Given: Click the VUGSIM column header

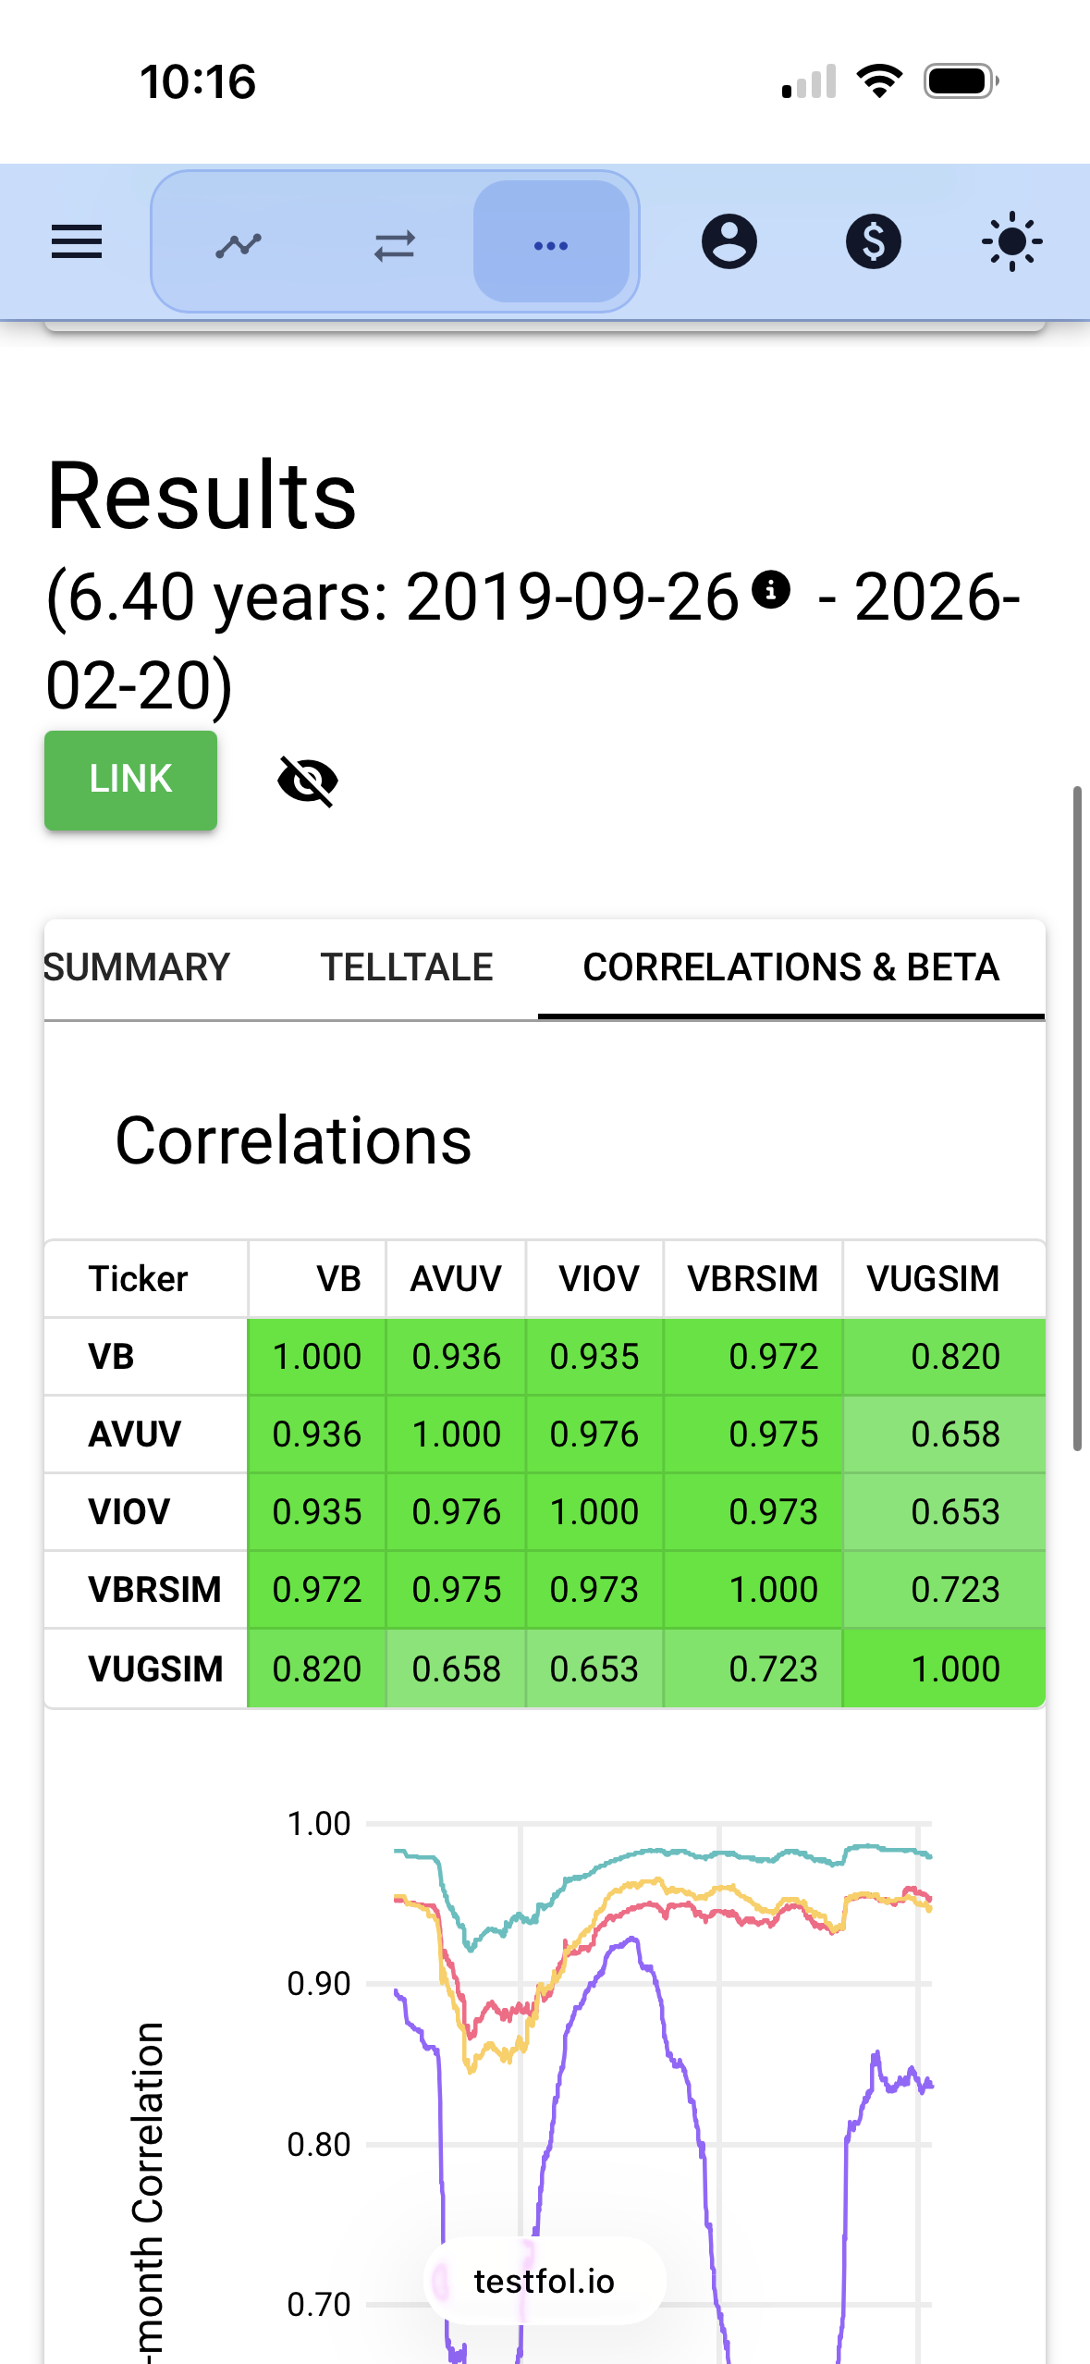Looking at the screenshot, I should click(x=933, y=1279).
